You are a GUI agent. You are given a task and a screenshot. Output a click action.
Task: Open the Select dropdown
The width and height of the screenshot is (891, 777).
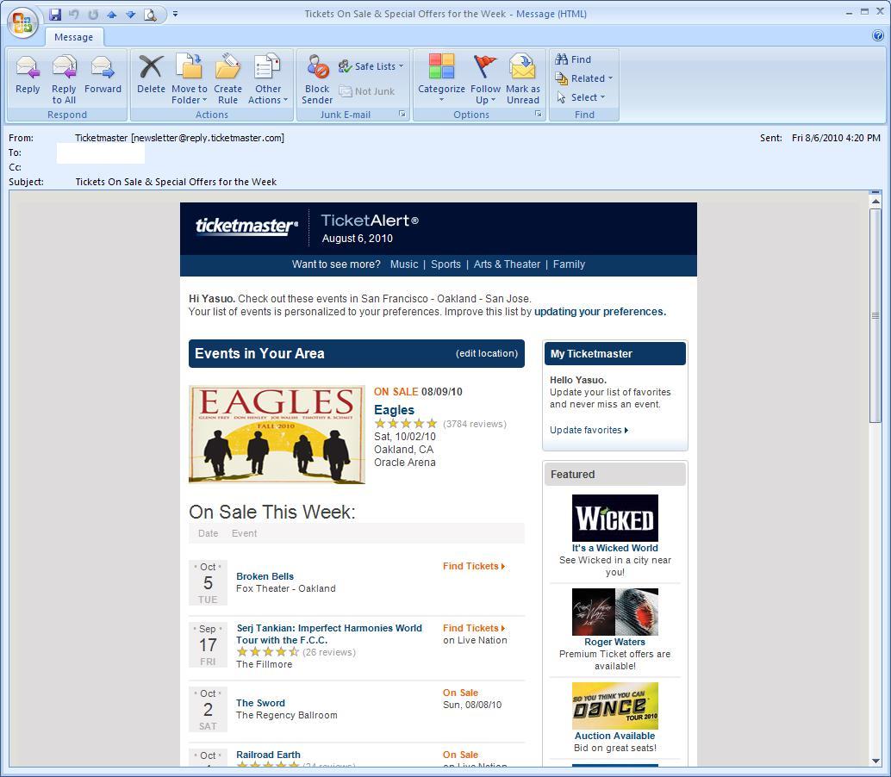(x=580, y=97)
